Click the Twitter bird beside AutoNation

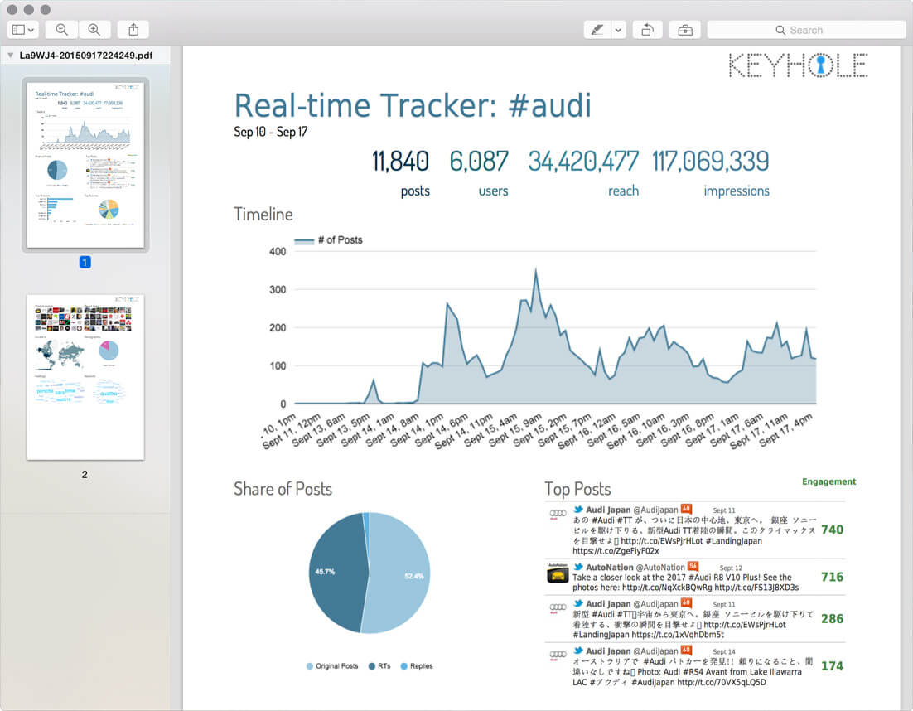[x=578, y=567]
